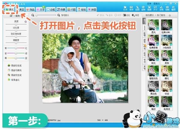Open the 预览 preview tool
This screenshot has width=180, height=129.
[x=136, y=15]
